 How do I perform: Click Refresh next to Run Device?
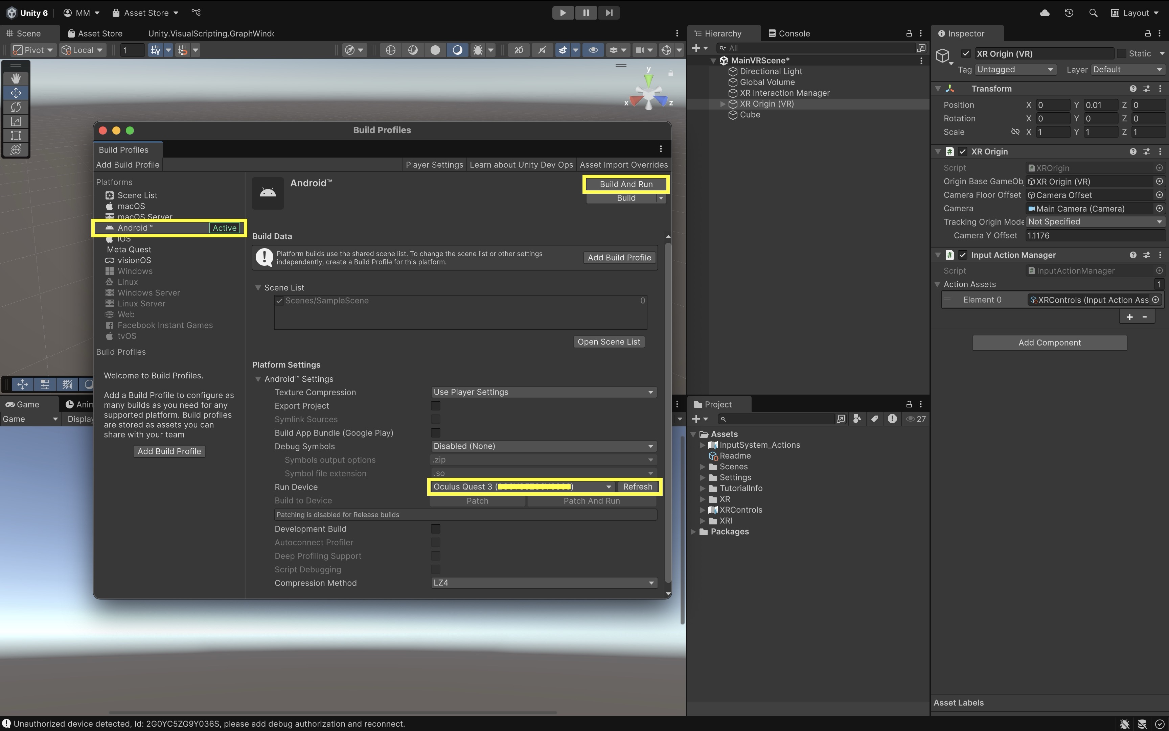pyautogui.click(x=637, y=487)
